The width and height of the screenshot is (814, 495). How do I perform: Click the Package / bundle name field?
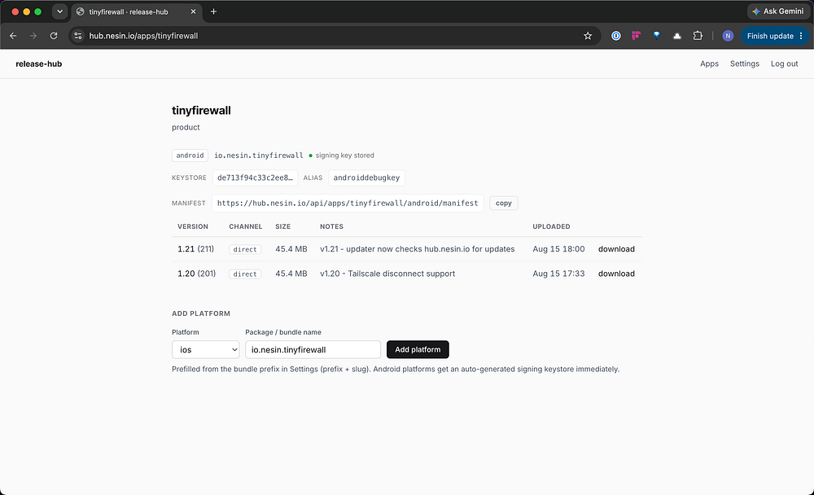tap(313, 349)
